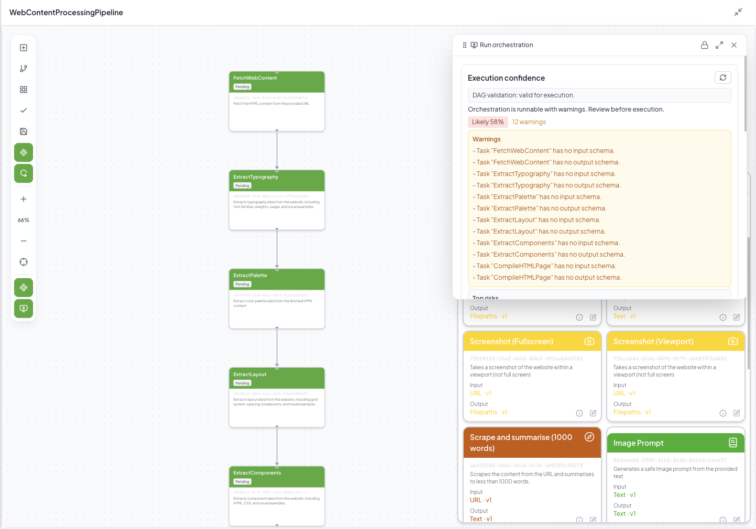Image resolution: width=756 pixels, height=529 pixels.
Task: Click the validate checkmark icon
Action: pyautogui.click(x=24, y=111)
